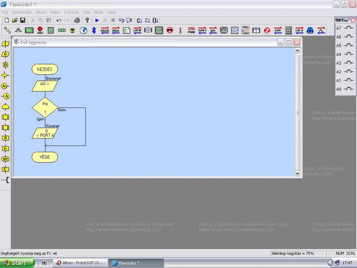
Task: Click the scroll up arrow in FoFuggveny
Action: (x=298, y=50)
